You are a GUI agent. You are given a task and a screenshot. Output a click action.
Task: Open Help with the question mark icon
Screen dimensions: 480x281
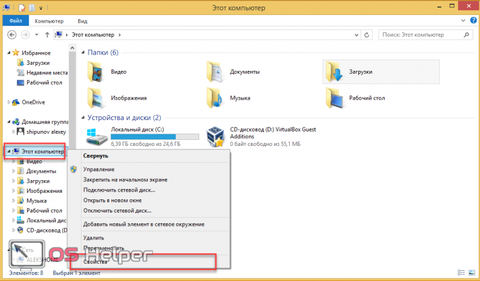coord(473,20)
